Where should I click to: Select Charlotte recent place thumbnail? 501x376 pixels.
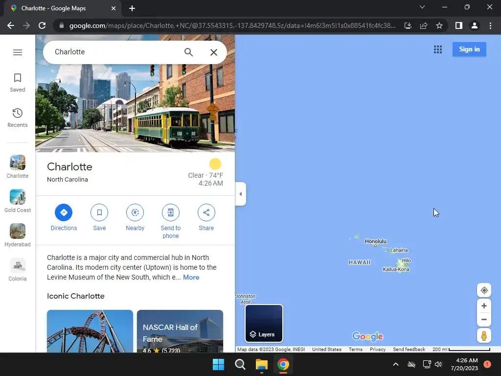18,166
